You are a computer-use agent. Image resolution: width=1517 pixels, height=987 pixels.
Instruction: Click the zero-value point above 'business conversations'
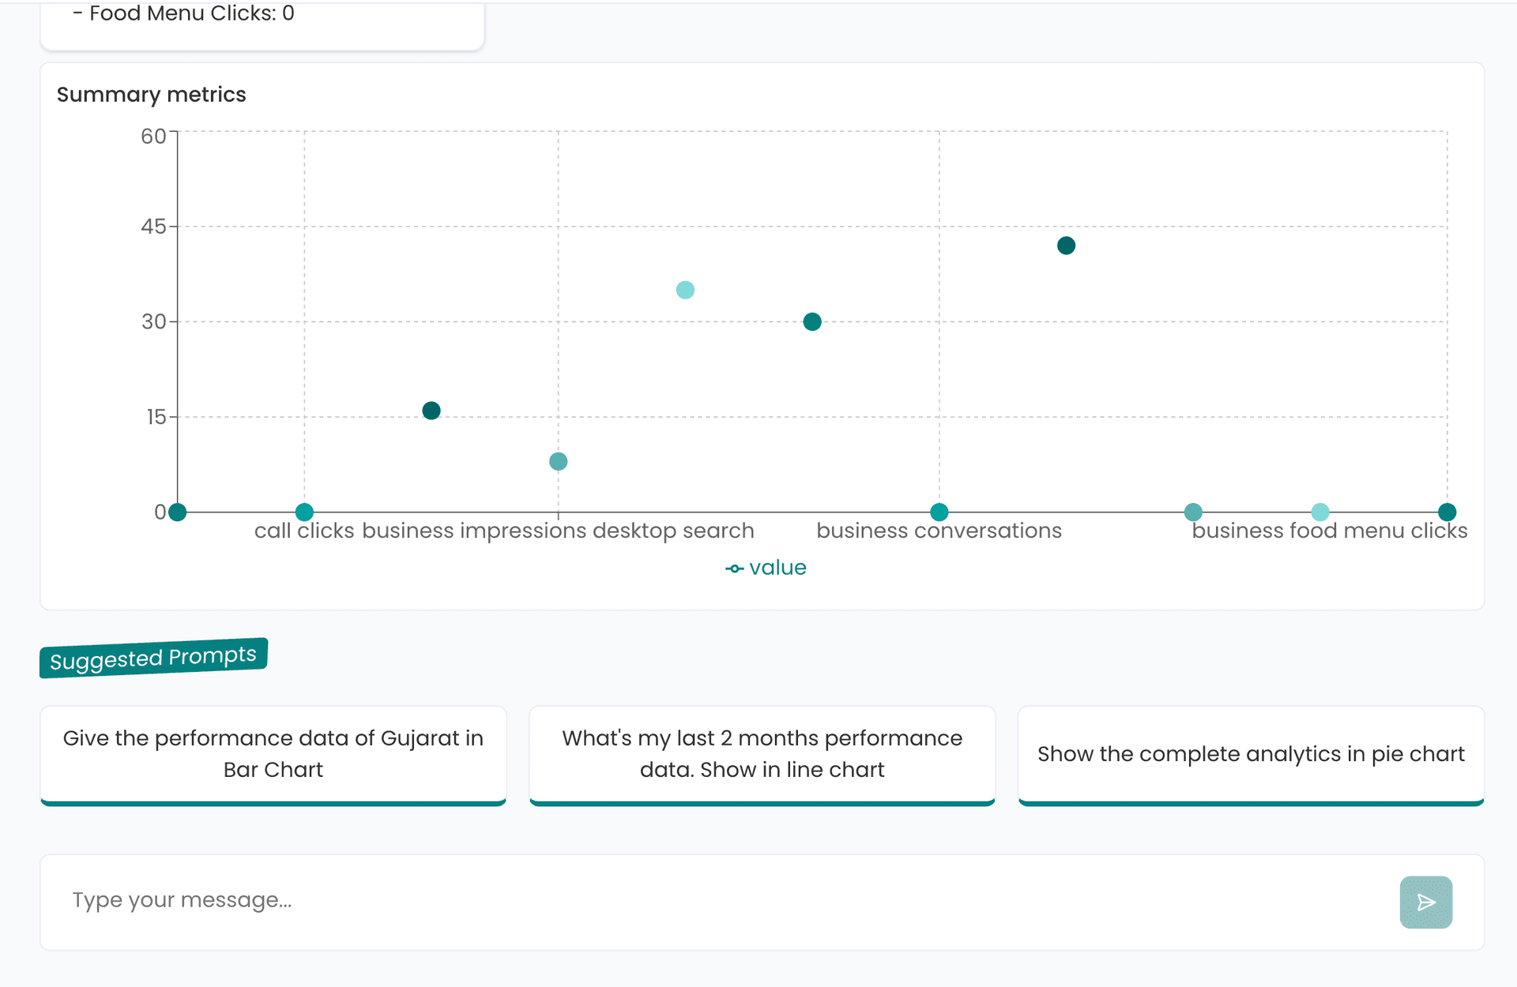[939, 512]
